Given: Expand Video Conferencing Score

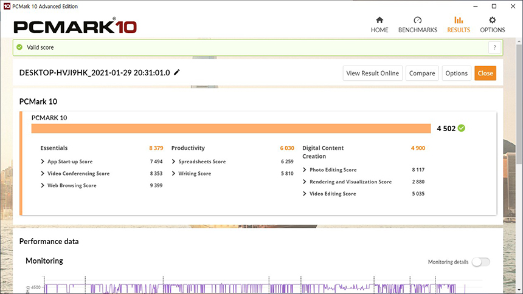Looking at the screenshot, I should (43, 174).
